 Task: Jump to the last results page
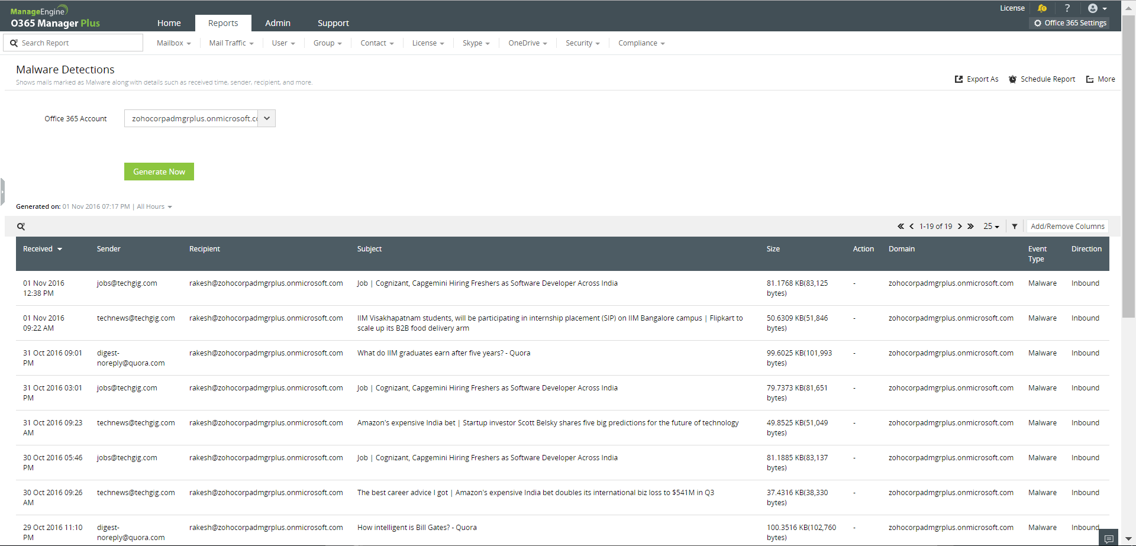[970, 227]
